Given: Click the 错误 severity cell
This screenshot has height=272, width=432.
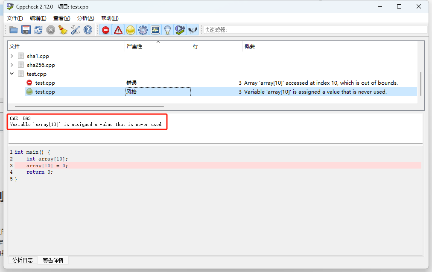Looking at the screenshot, I should 158,83.
